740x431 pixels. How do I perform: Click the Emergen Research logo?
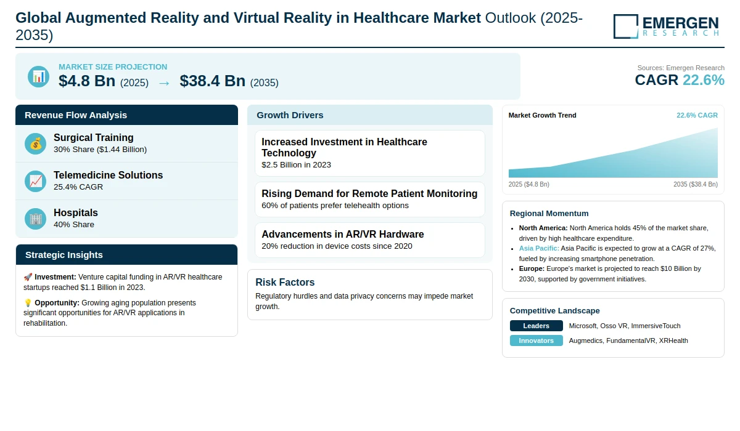click(x=666, y=26)
